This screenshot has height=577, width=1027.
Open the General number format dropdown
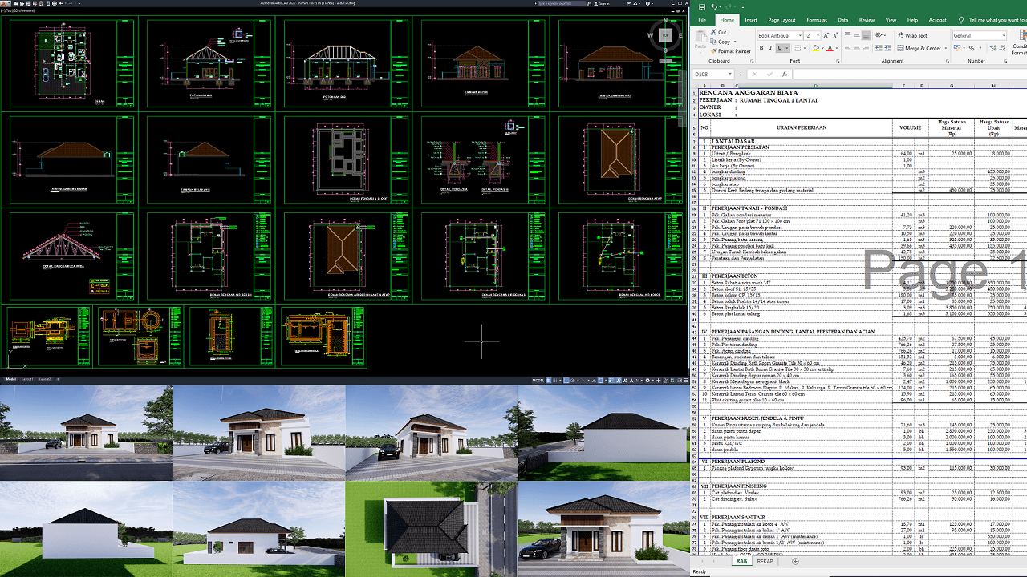point(1004,35)
